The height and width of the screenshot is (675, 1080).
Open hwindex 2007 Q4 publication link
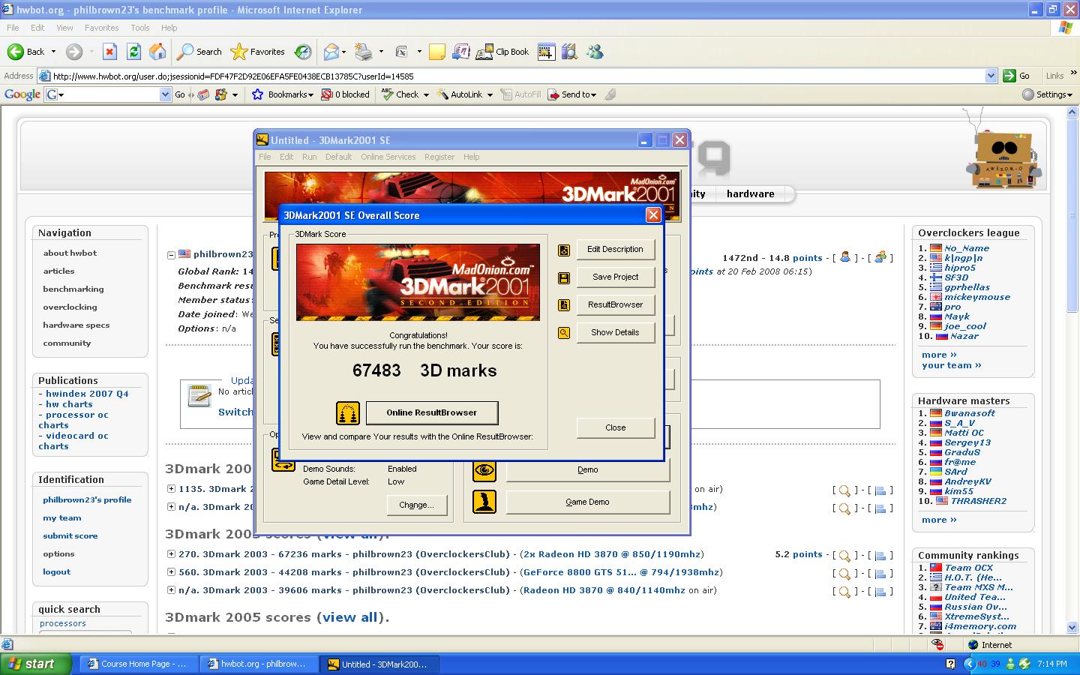coord(87,393)
